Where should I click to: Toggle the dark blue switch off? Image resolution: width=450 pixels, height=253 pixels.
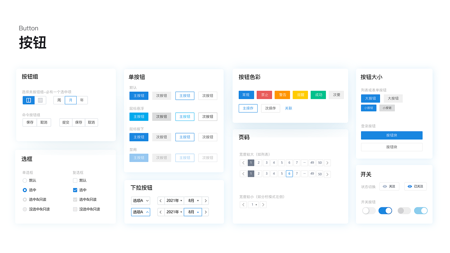[x=385, y=210]
